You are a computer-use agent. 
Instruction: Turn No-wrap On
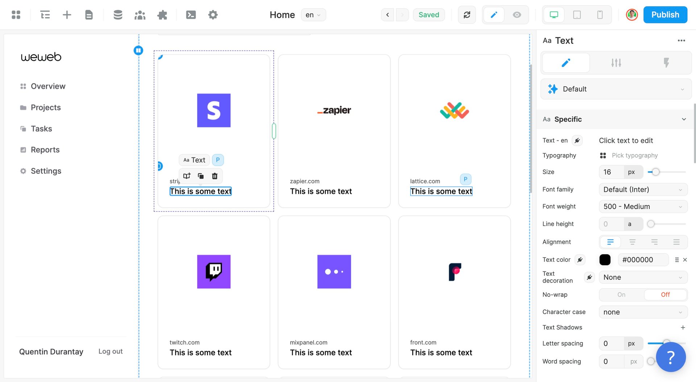(621, 295)
